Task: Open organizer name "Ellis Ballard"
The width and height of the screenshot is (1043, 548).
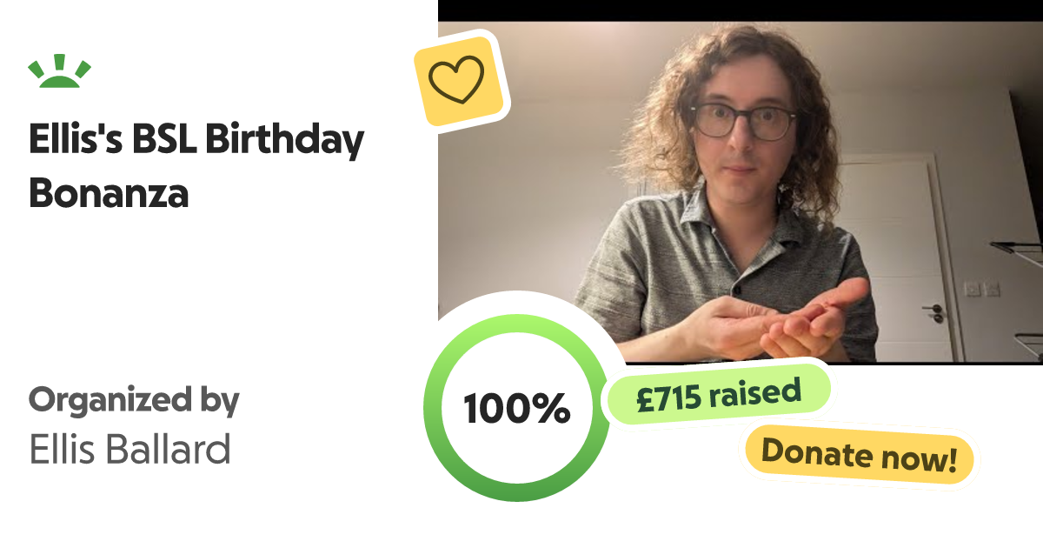Action: [130, 450]
